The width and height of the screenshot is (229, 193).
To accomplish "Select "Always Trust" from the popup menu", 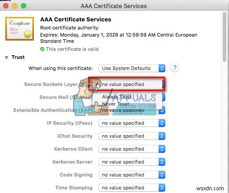I will pos(117,97).
